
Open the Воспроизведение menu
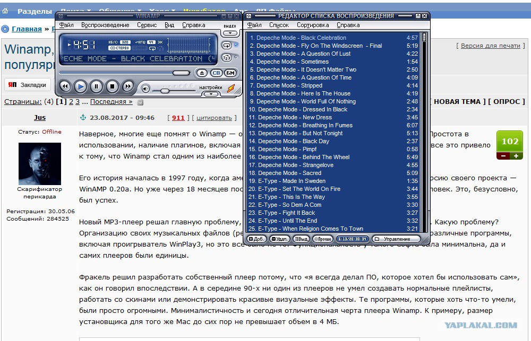tap(105, 25)
